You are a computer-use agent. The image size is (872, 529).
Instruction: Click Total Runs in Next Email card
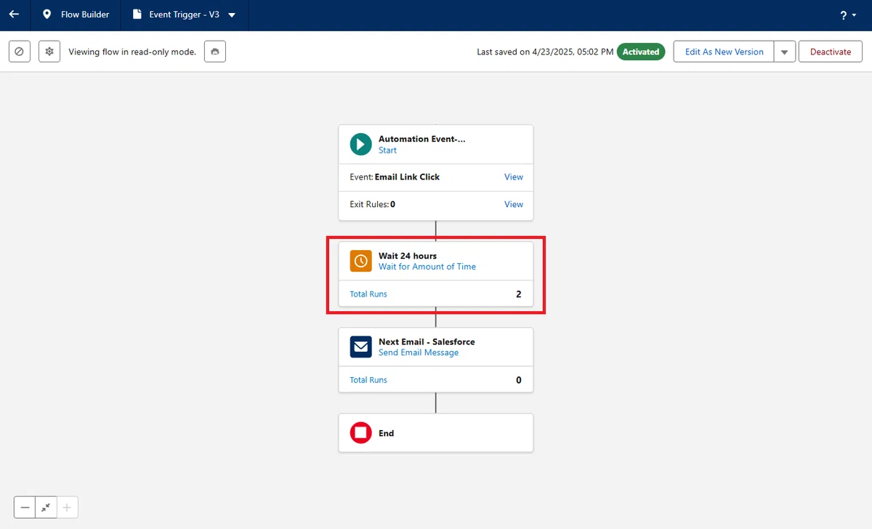point(368,380)
